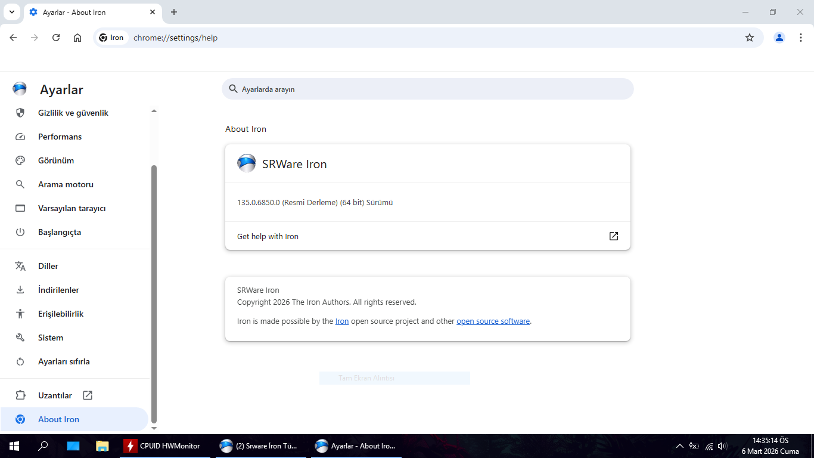Click the Iron site info chip

click(x=112, y=38)
